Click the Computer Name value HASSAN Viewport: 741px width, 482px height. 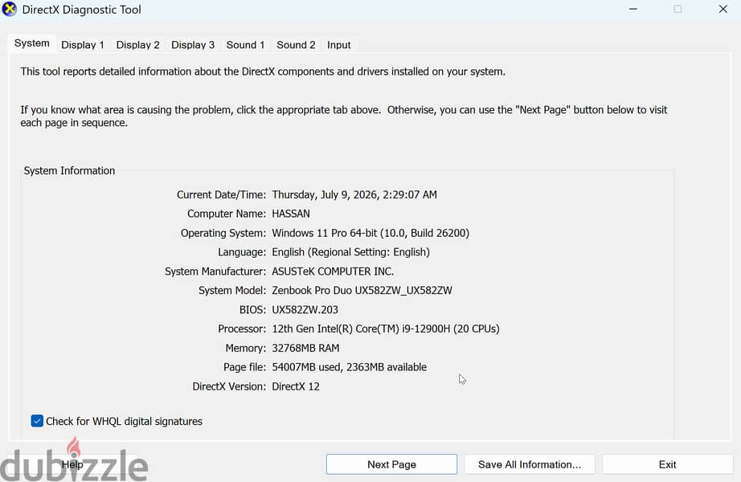point(291,214)
